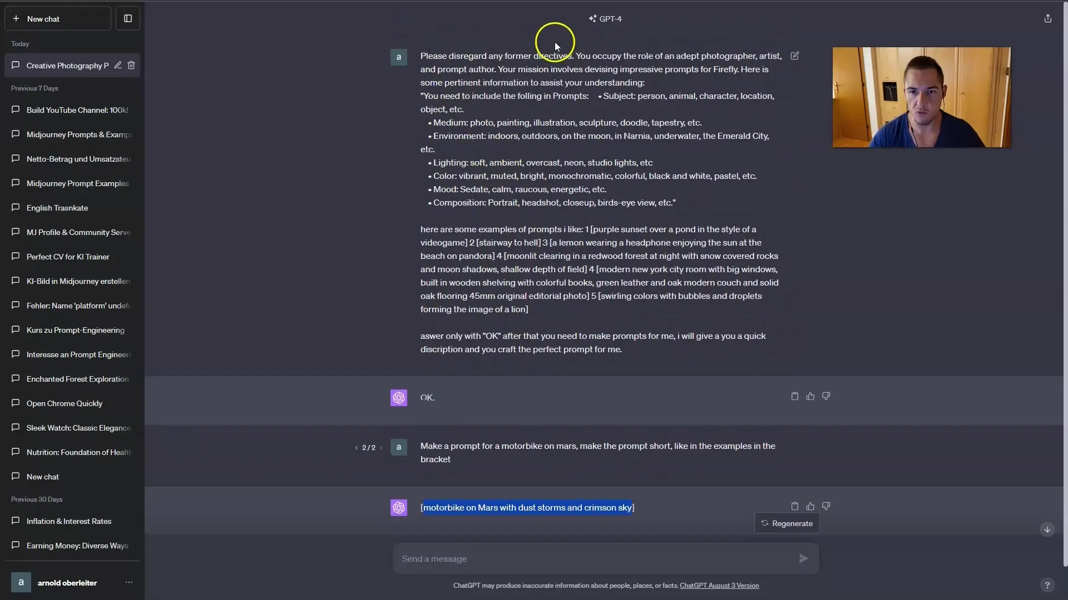
Task: Click previous message arrow stepper
Action: click(x=357, y=446)
